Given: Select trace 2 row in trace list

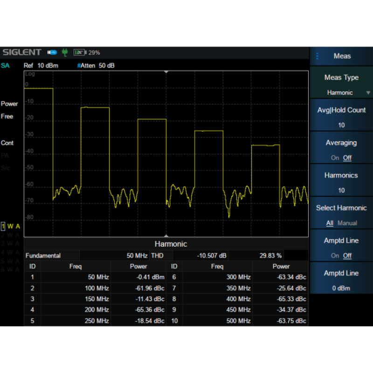Looking at the screenshot, I should [11, 235].
